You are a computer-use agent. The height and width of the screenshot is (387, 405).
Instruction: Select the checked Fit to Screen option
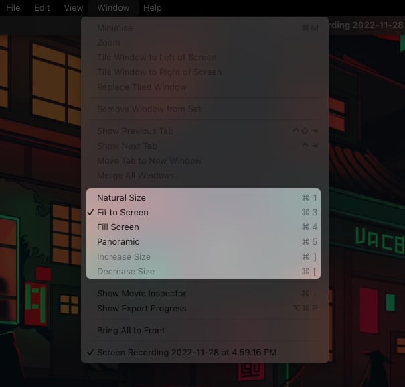204,212
